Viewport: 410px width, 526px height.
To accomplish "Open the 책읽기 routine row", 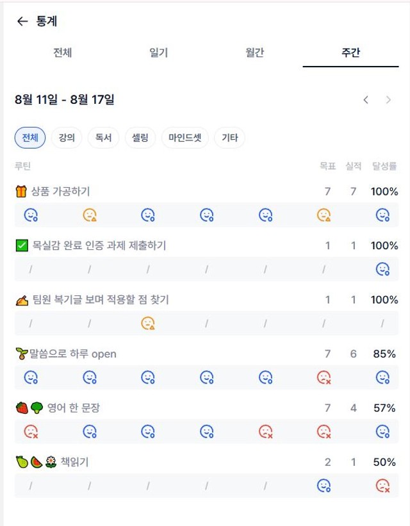I will click(x=207, y=463).
